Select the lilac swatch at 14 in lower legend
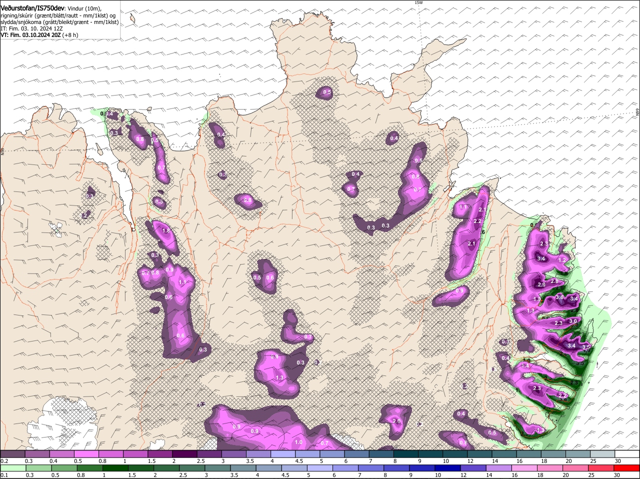The width and height of the screenshot is (640, 479). tap(499, 468)
